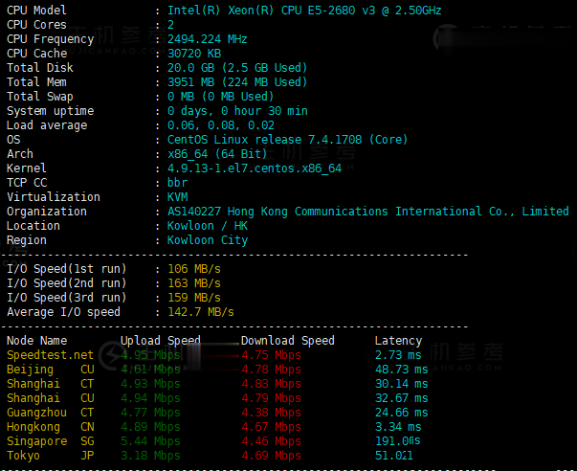The height and width of the screenshot is (471, 577).
Task: Click Tokyo upload speed 3.18 Mbps
Action: [x=150, y=456]
